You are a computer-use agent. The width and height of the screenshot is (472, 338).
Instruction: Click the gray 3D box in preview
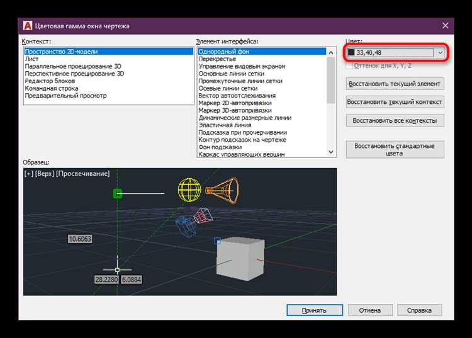[x=240, y=258]
